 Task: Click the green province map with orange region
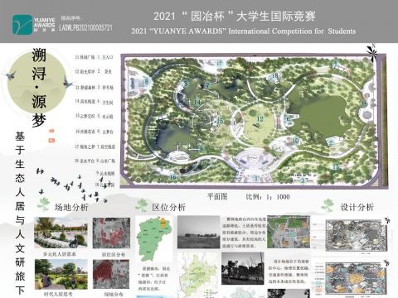tap(153, 239)
